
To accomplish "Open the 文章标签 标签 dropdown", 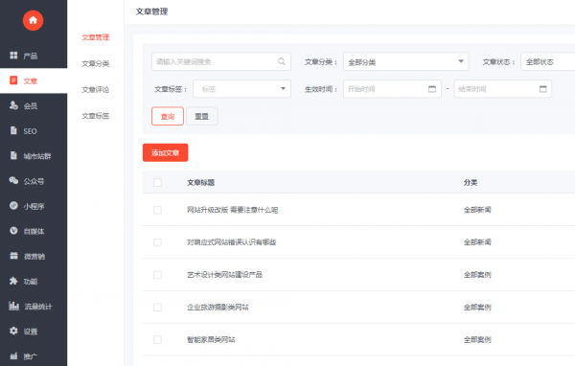I will pyautogui.click(x=241, y=89).
